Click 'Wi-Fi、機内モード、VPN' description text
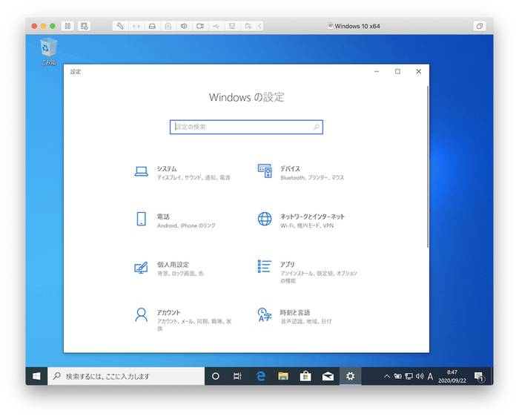 point(307,225)
